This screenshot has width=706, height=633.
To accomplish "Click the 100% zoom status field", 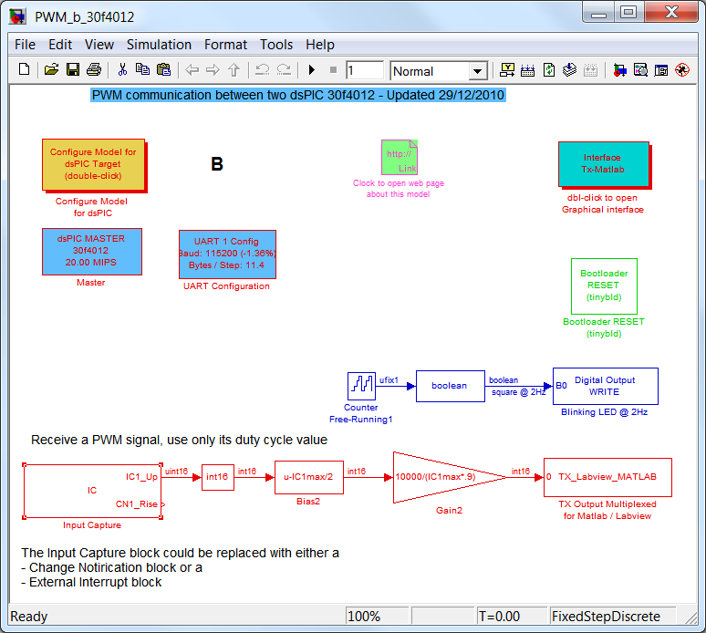I will click(377, 616).
